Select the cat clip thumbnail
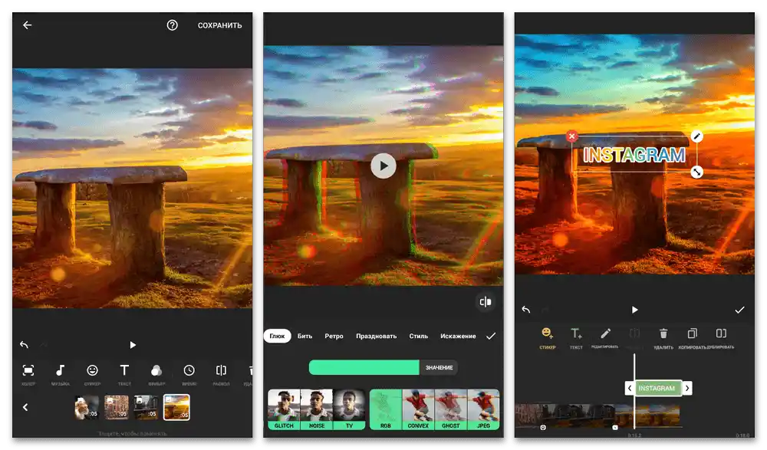The image size is (767, 450). [x=87, y=407]
